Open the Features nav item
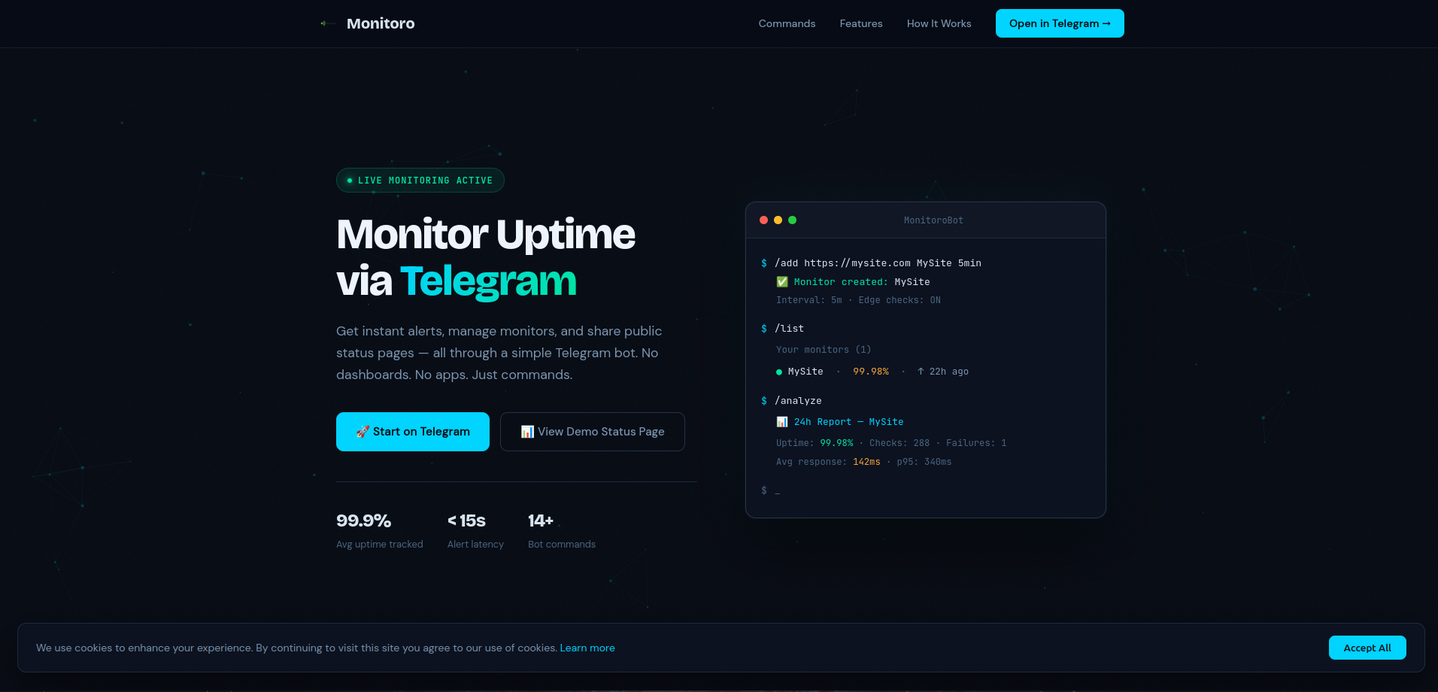 click(861, 23)
